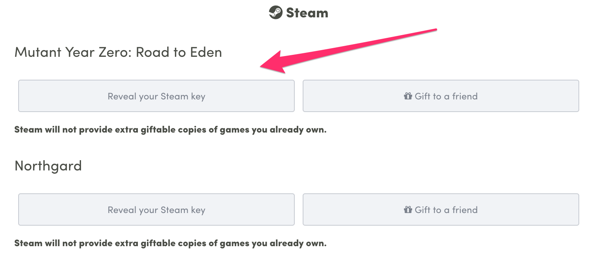Click the giftable copies notice under Mutant Year Zero
The height and width of the screenshot is (273, 599).
(x=170, y=129)
